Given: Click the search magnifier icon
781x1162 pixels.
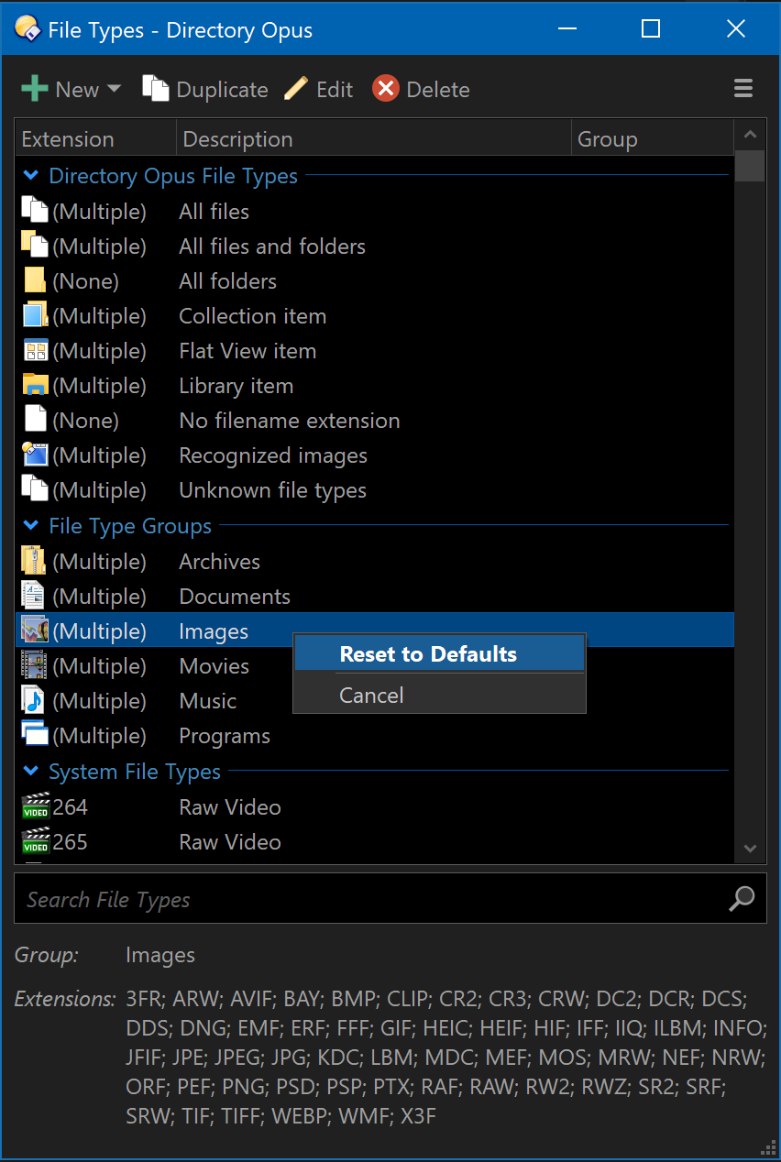Looking at the screenshot, I should coord(742,899).
